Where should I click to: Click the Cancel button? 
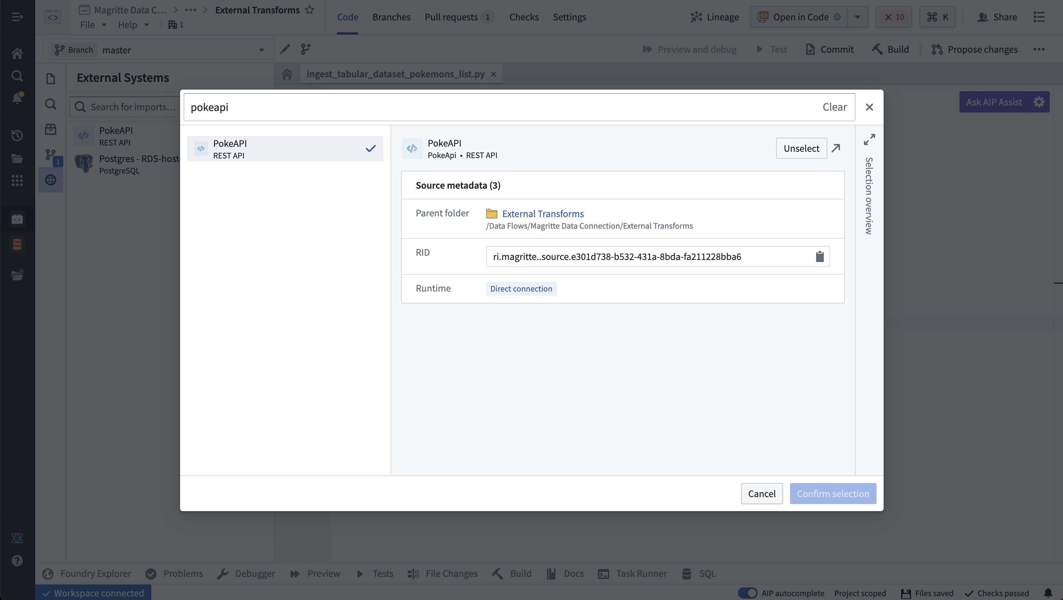[x=762, y=494]
